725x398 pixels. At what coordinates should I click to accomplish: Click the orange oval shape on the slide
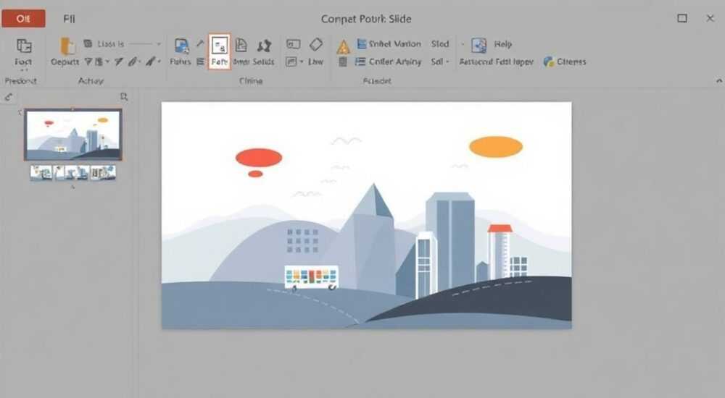click(496, 147)
